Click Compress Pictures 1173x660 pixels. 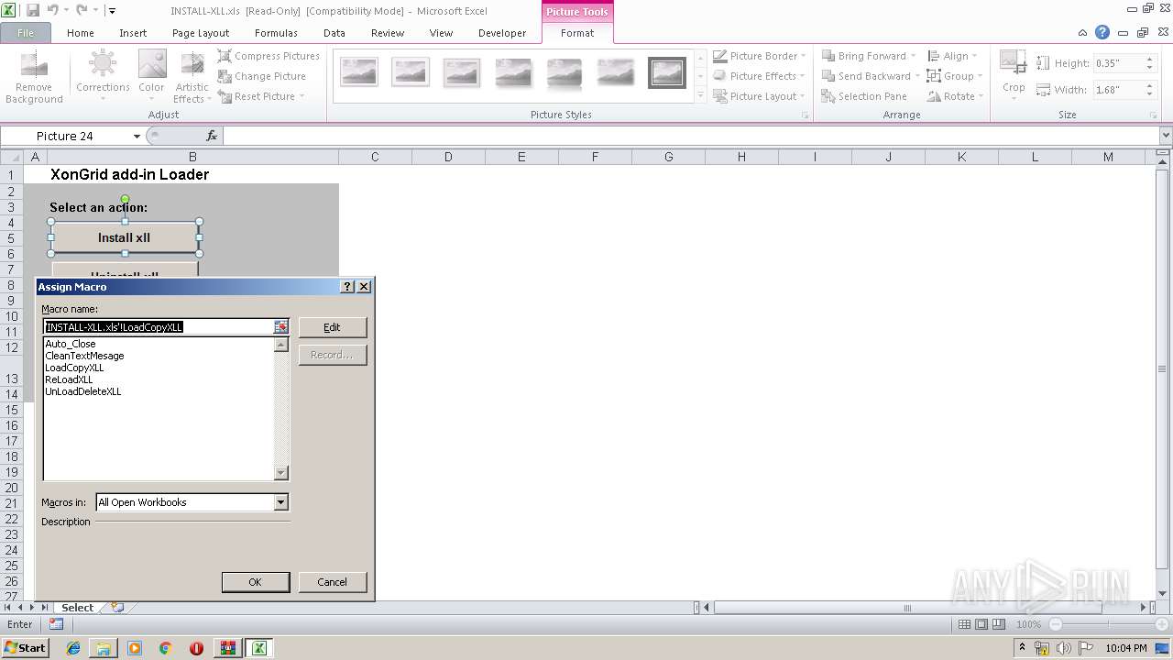[269, 56]
